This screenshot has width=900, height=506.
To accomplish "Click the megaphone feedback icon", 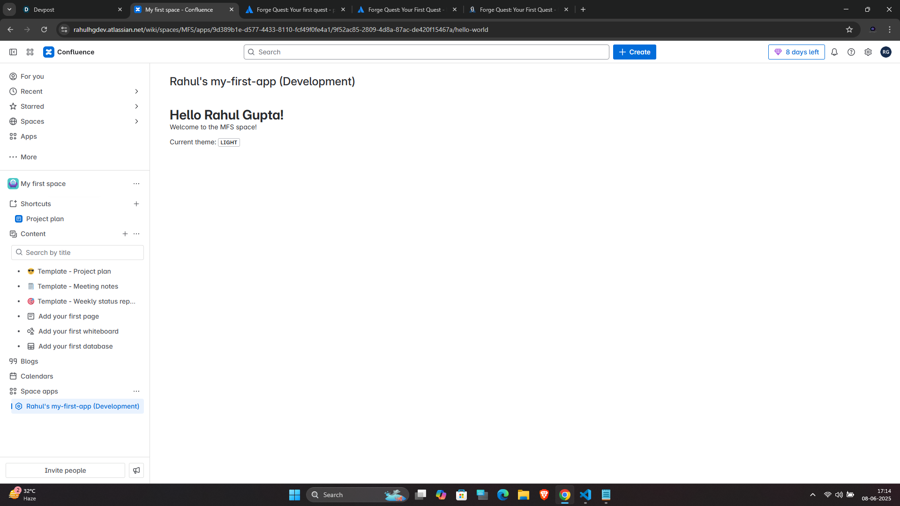I will click(x=136, y=470).
